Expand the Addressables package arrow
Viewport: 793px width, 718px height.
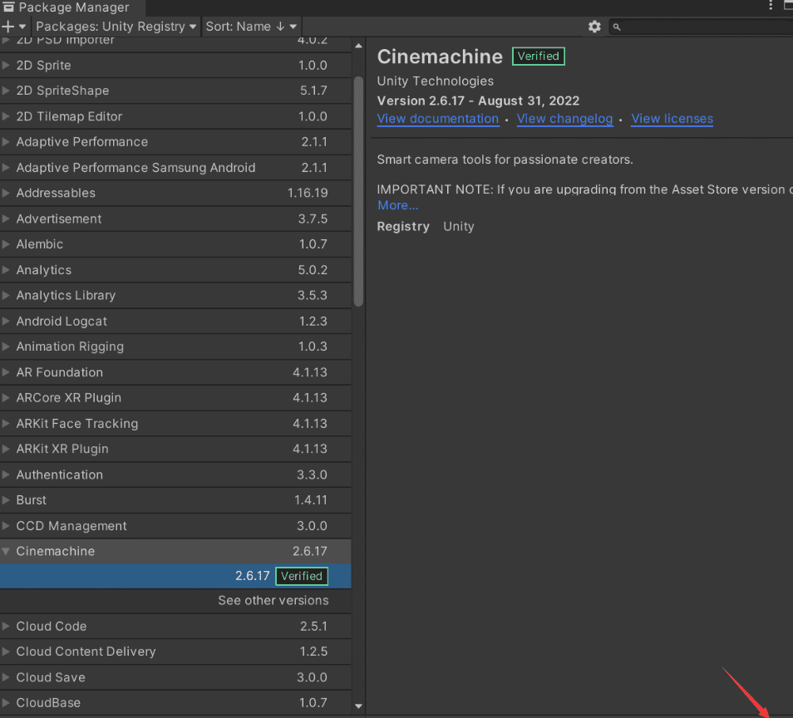(x=7, y=194)
